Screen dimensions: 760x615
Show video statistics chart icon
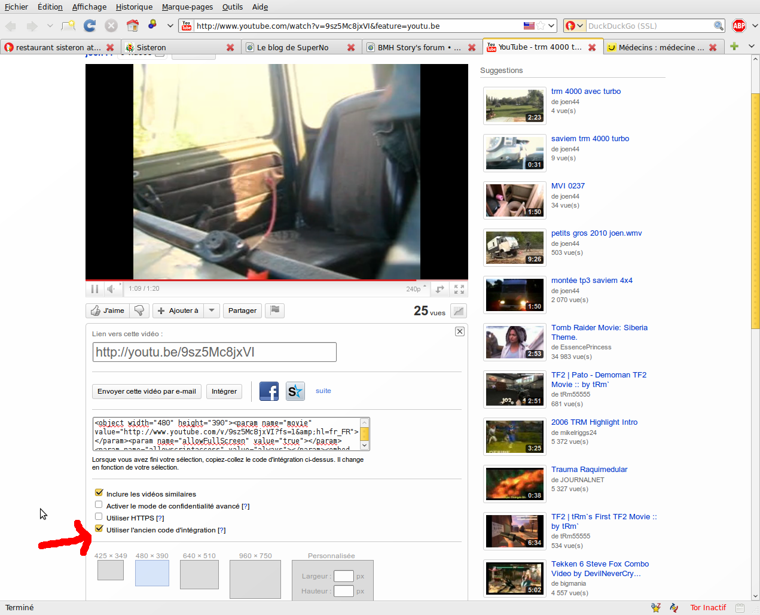(x=459, y=311)
